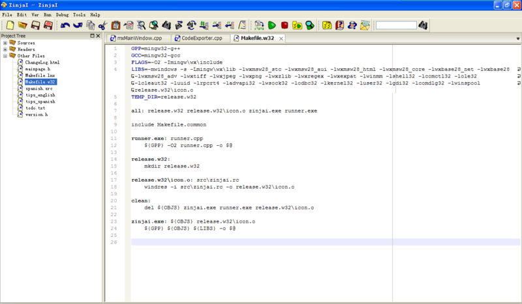
Task: Click the 'mkdir release.w32' line
Action: pos(172,166)
